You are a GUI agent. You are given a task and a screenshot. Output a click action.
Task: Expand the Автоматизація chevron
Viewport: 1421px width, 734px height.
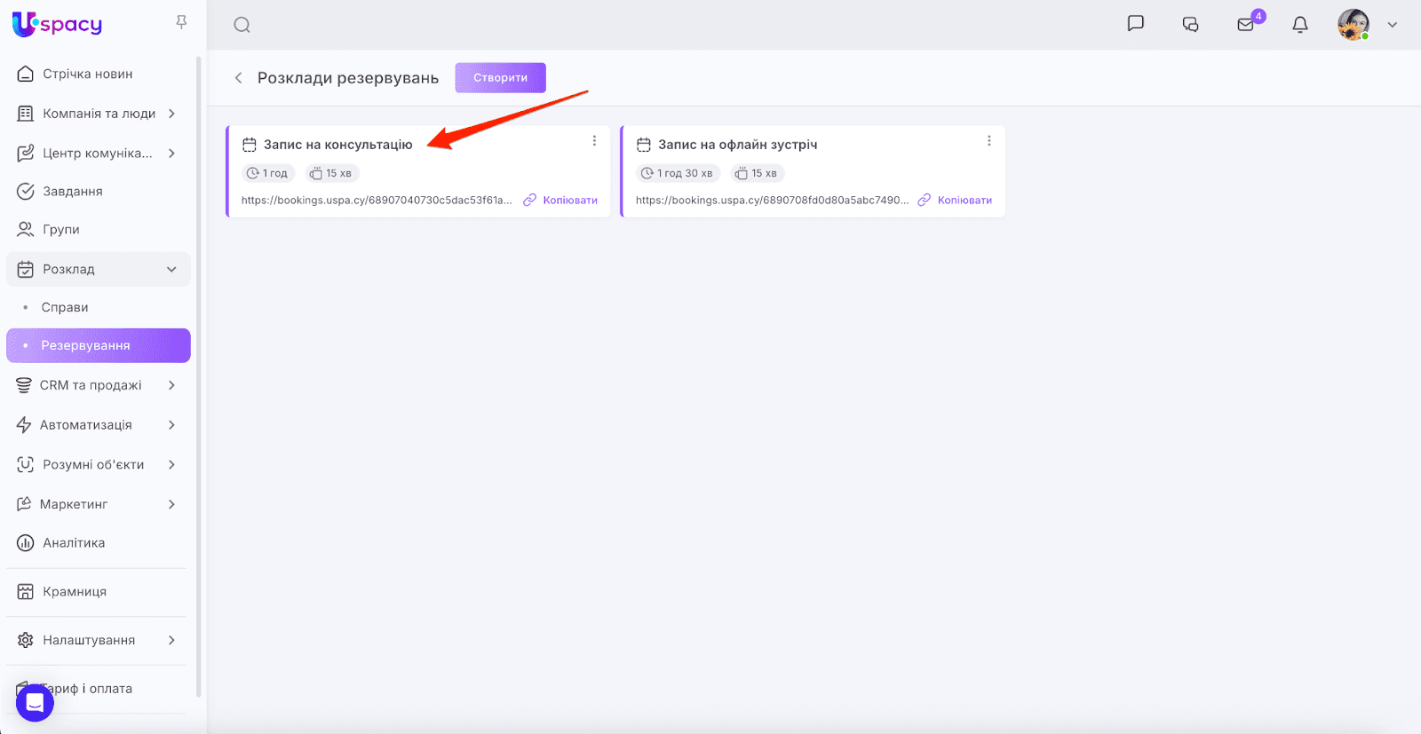pos(171,425)
